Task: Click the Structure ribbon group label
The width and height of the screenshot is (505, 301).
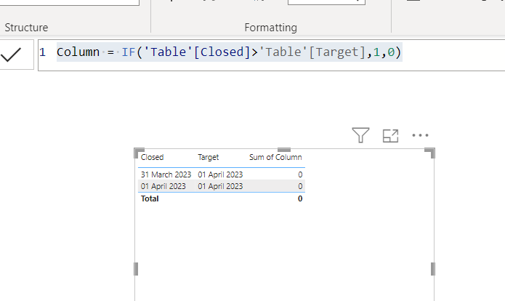Action: 26,28
